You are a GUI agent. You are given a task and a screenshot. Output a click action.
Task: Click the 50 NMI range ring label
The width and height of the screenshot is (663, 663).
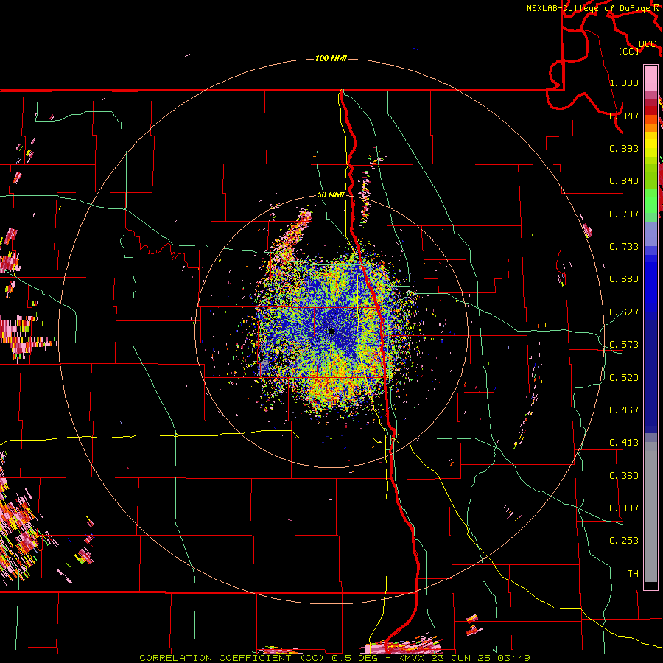click(331, 194)
